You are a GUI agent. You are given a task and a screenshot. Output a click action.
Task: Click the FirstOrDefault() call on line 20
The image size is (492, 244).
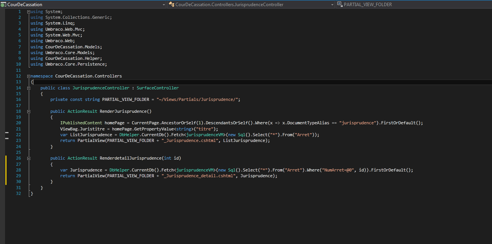(x=401, y=123)
